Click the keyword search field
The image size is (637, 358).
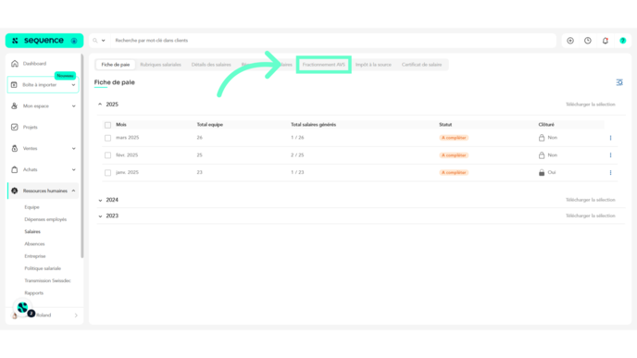click(x=333, y=41)
